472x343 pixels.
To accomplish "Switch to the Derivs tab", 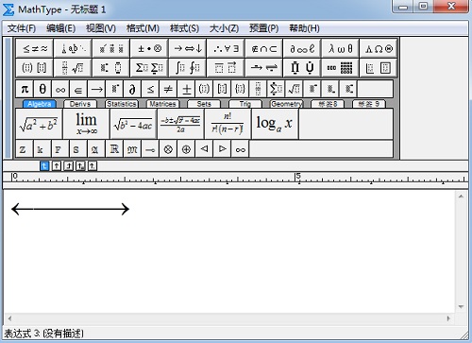I will pyautogui.click(x=80, y=104).
